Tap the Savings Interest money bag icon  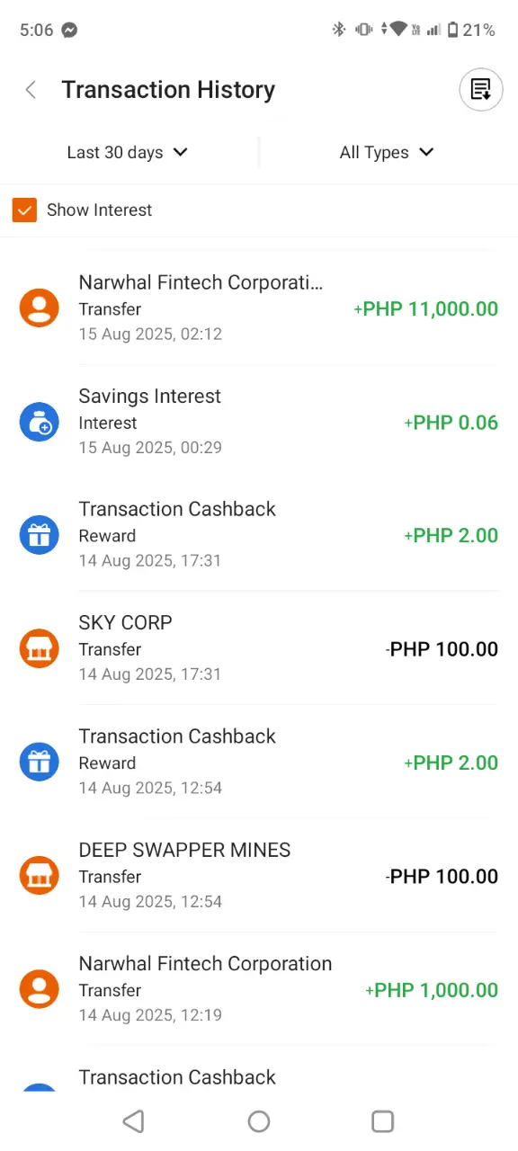click(x=40, y=422)
